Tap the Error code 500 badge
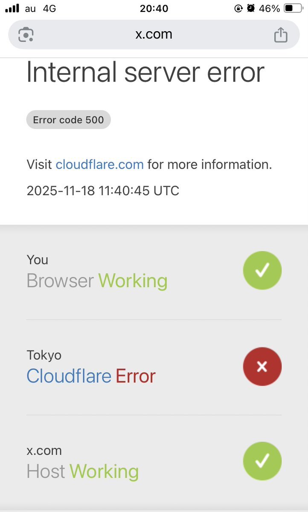 point(68,120)
